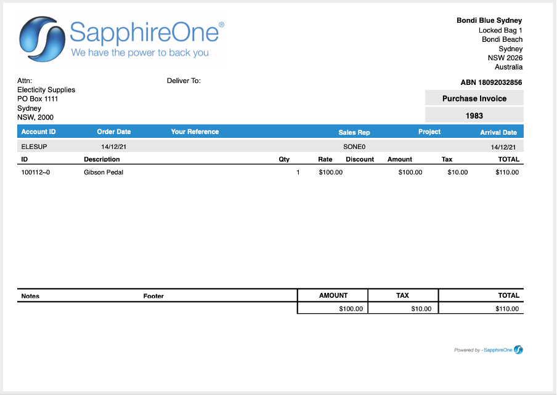Click the 'Sales Rep' column header
The height and width of the screenshot is (395, 557).
354,132
